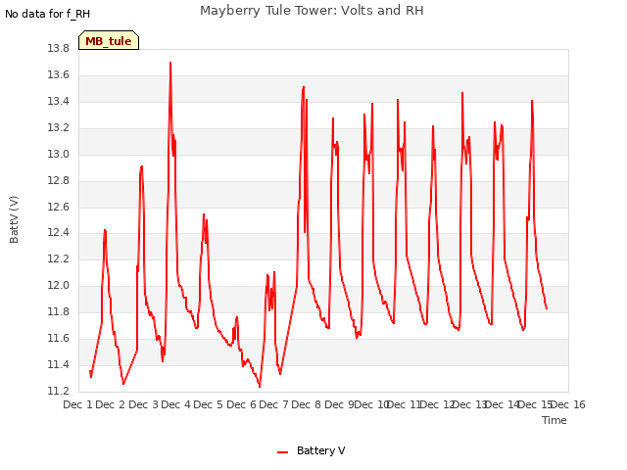Click the 'Dec 12' x-axis label
The image size is (627, 470).
pos(438,404)
